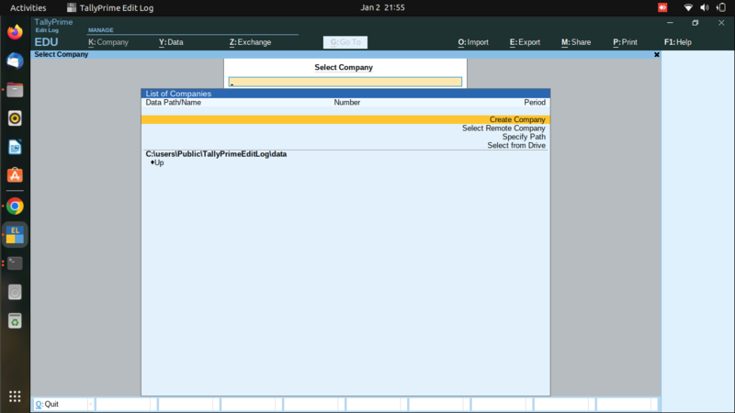Screen dimensions: 735x413
Task: Open the O: Import menu
Action: 473,42
